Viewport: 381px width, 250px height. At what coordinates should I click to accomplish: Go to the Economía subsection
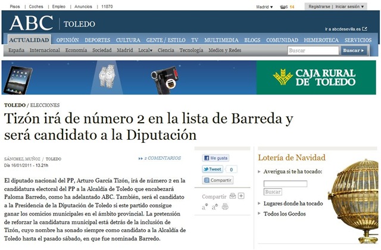click(x=76, y=50)
